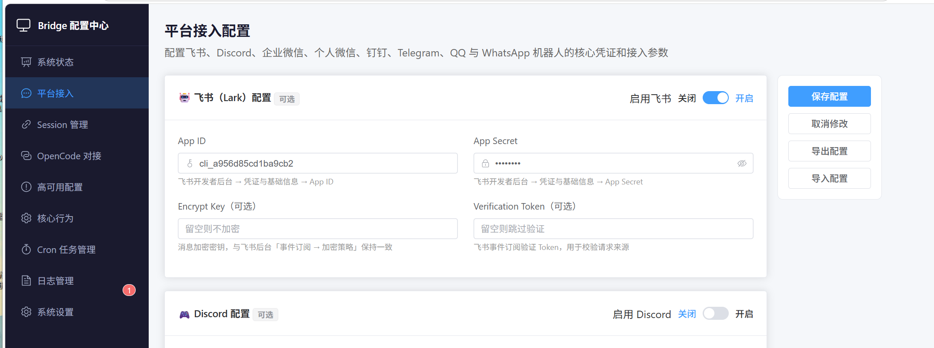This screenshot has width=934, height=348.
Task: Click the 关闭 label next to the 飞书 switch
Action: [687, 98]
